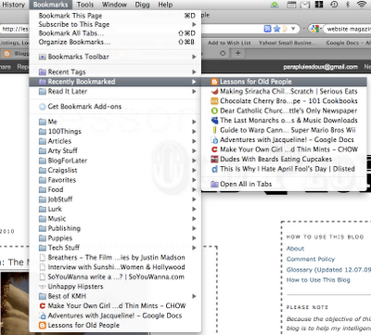Screen dimensions: 371x335
Task: Open the BlogForLater bookmark folder
Action: [115, 161]
